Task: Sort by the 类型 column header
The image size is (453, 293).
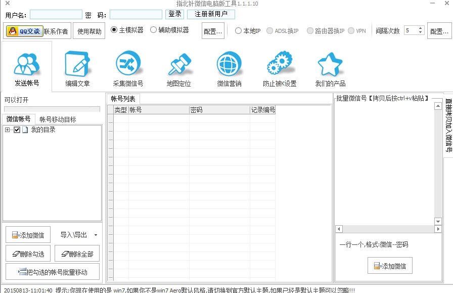Action: (x=121, y=110)
